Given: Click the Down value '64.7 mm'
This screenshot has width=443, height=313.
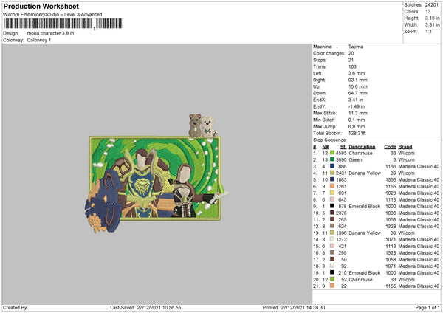Looking at the screenshot, I should 358,93.
